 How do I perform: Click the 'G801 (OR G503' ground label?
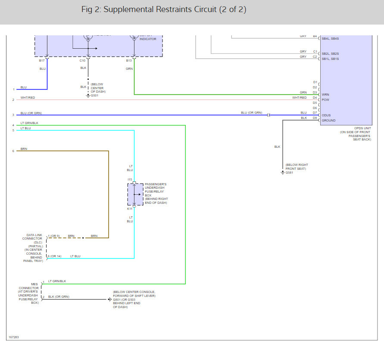pos(124,299)
